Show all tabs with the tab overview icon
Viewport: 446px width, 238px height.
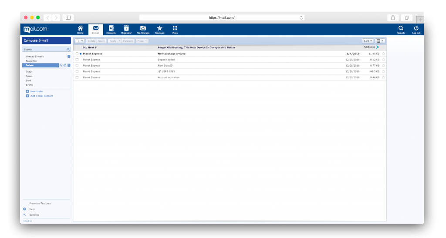pyautogui.click(x=407, y=17)
